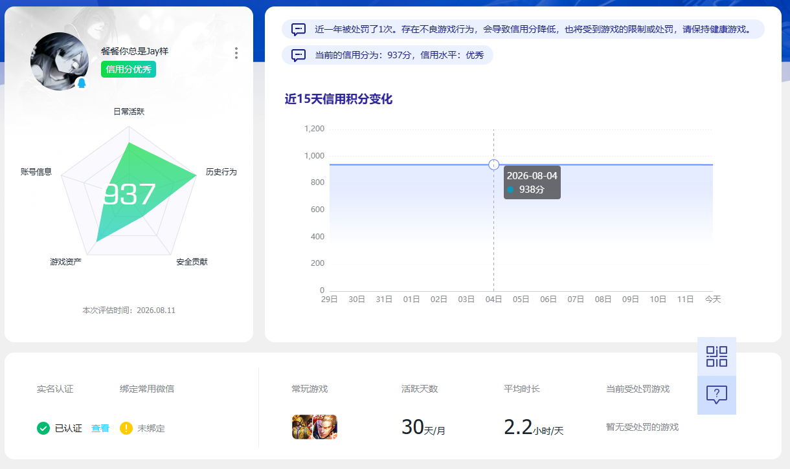Open the yellow-hooded soldier game icon

click(x=302, y=427)
